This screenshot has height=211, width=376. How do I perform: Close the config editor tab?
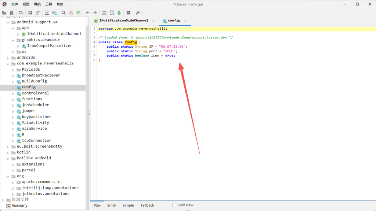[186, 21]
